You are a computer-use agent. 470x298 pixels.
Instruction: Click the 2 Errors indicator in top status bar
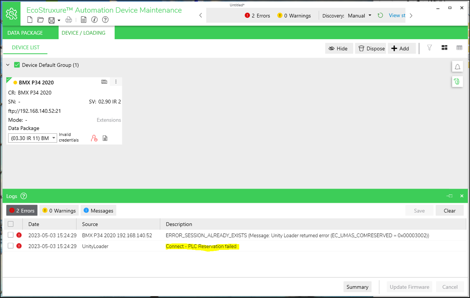coord(257,15)
